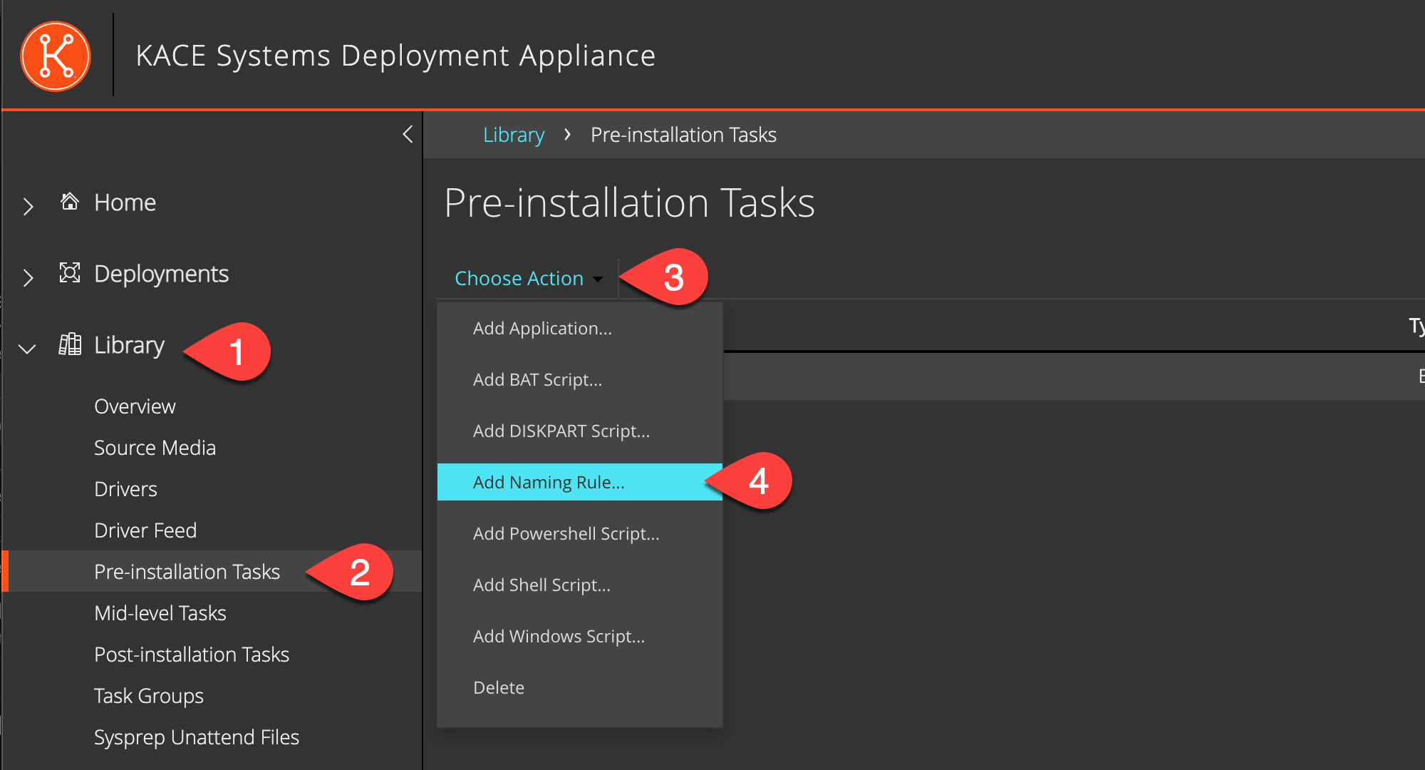Click the KACE orange logo icon
The image size is (1425, 770).
pyautogui.click(x=56, y=56)
